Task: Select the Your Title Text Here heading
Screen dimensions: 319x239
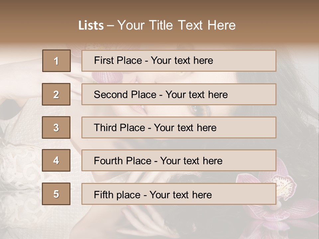Action: click(176, 25)
